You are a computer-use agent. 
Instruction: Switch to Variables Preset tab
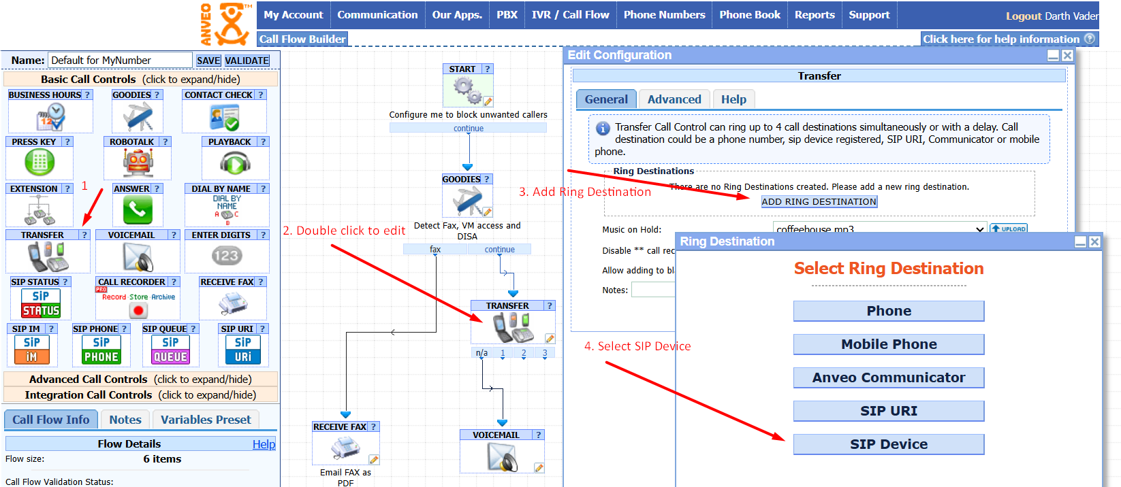click(x=206, y=420)
